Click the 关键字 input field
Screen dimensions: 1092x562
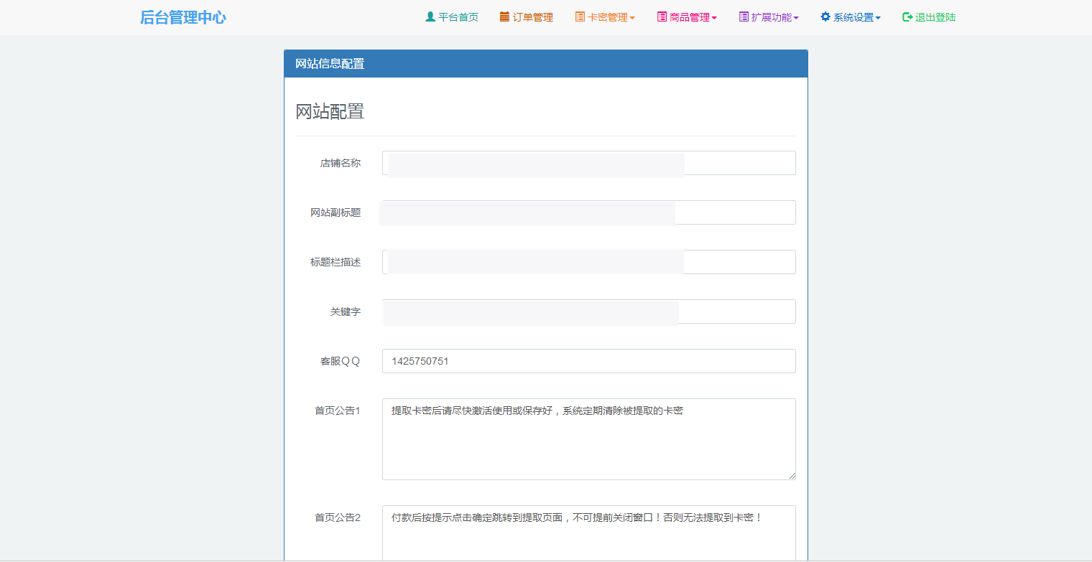(x=588, y=312)
